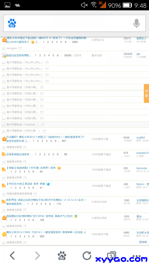This screenshot has width=149, height=265.
Task: View profile of user xsd852
Action: (141, 138)
